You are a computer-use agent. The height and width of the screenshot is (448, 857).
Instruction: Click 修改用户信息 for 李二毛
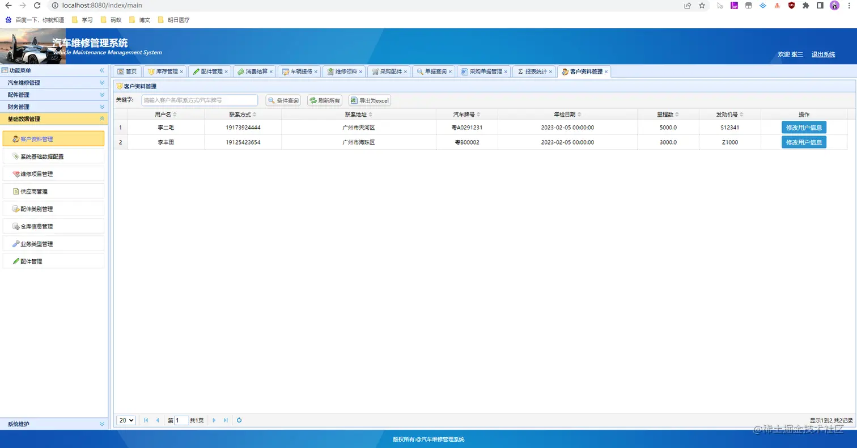pyautogui.click(x=804, y=128)
